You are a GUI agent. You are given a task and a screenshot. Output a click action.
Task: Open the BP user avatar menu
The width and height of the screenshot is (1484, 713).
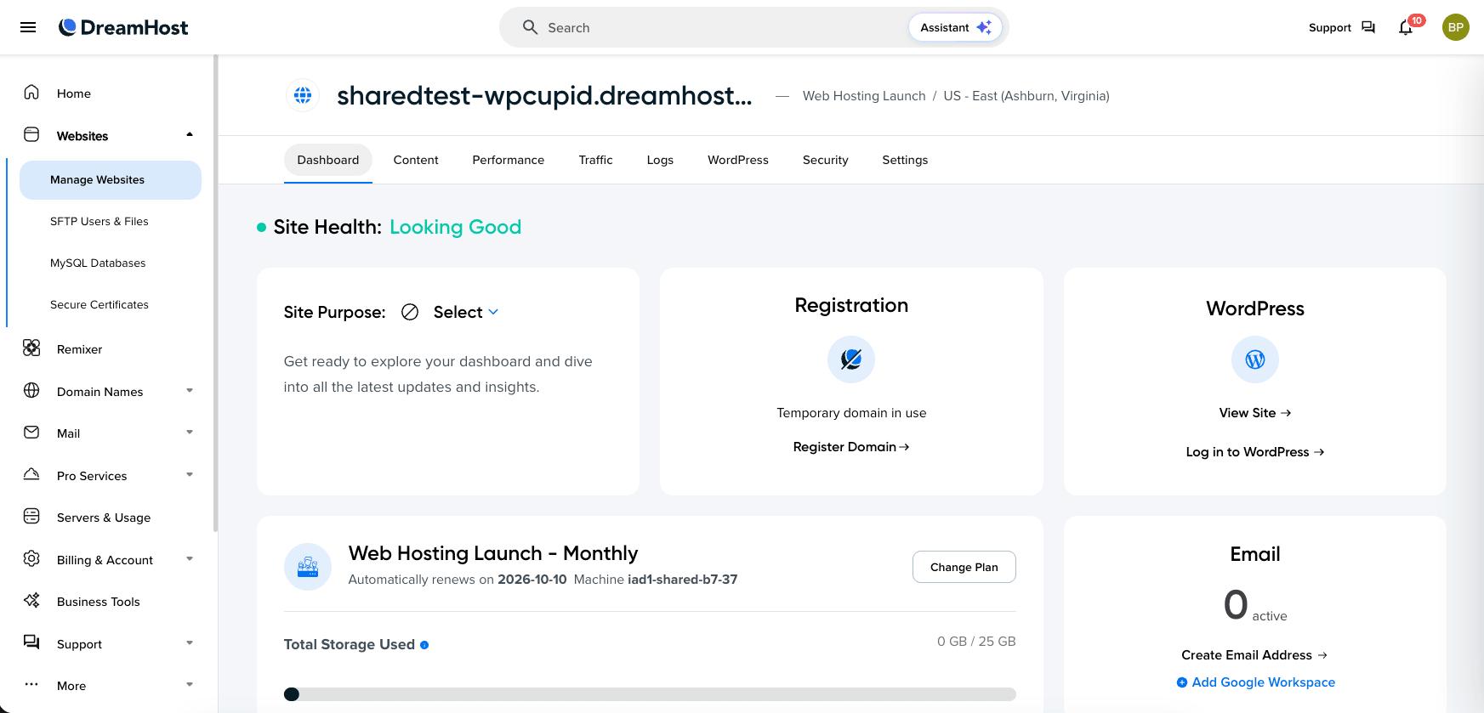(1456, 27)
